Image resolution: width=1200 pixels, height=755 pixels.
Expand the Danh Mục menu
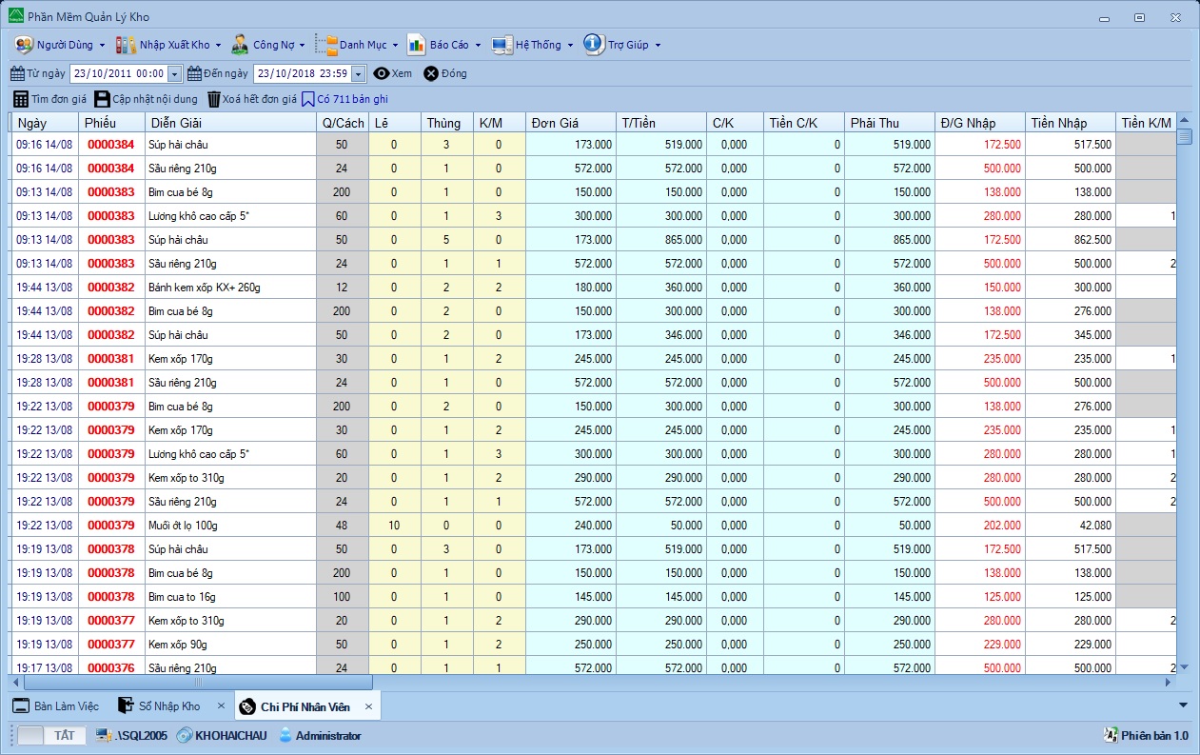coord(362,45)
